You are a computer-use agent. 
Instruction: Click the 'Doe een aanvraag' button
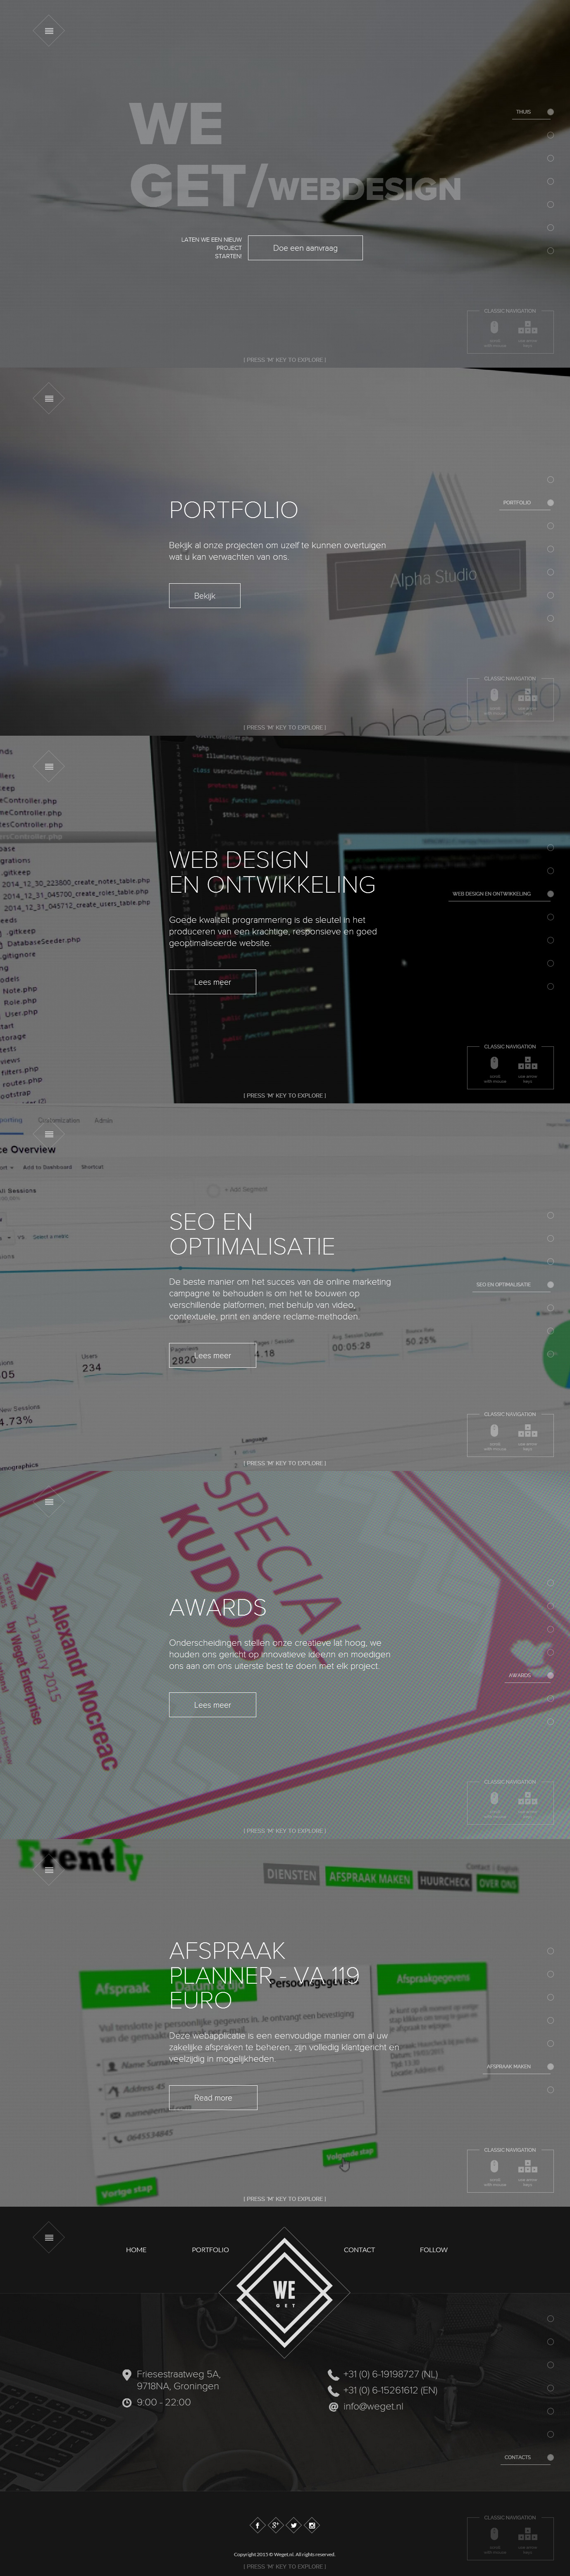305,248
